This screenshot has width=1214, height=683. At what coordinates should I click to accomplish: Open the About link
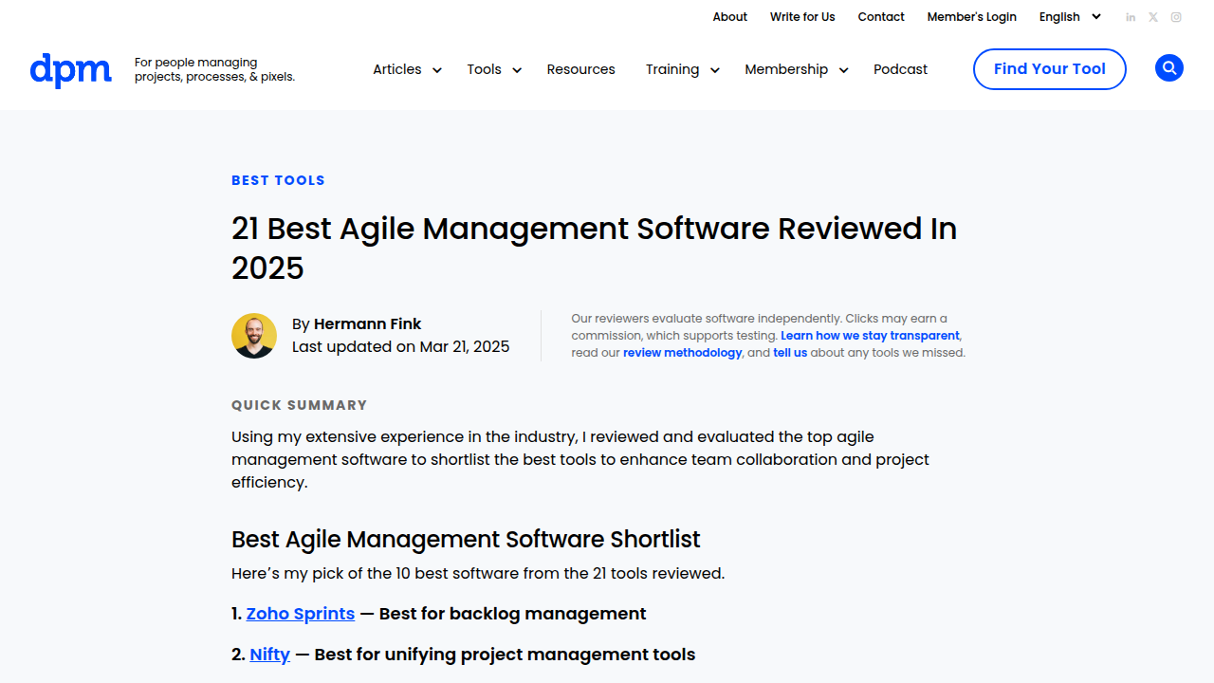coord(730,17)
